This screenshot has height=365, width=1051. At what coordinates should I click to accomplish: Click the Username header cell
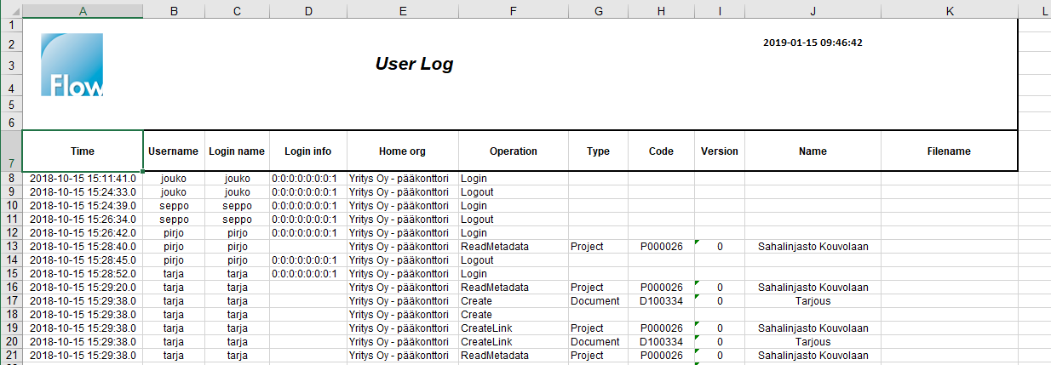173,151
